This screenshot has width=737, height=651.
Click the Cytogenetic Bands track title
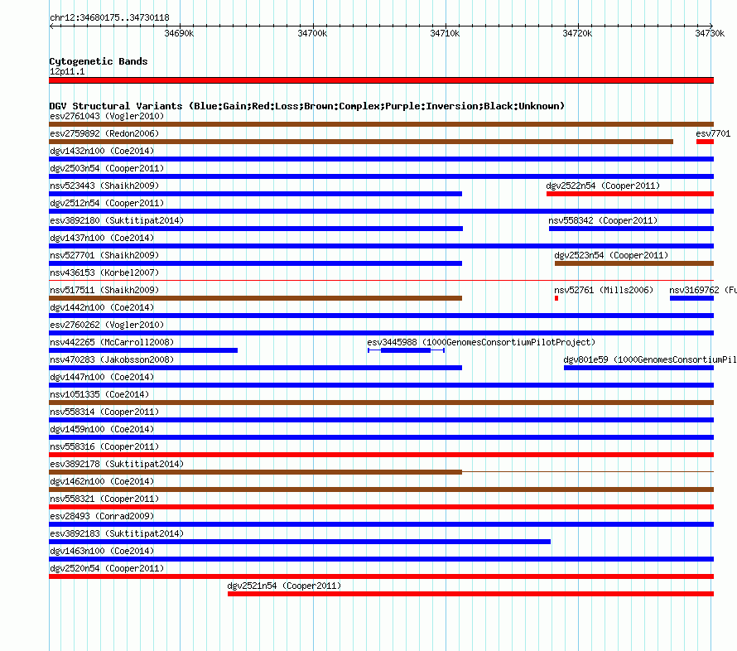99,61
